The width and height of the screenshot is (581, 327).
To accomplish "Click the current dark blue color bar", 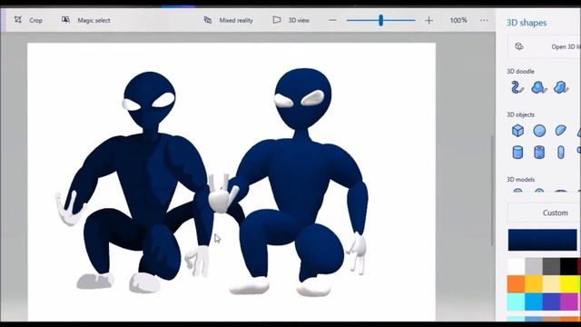I will 543,240.
